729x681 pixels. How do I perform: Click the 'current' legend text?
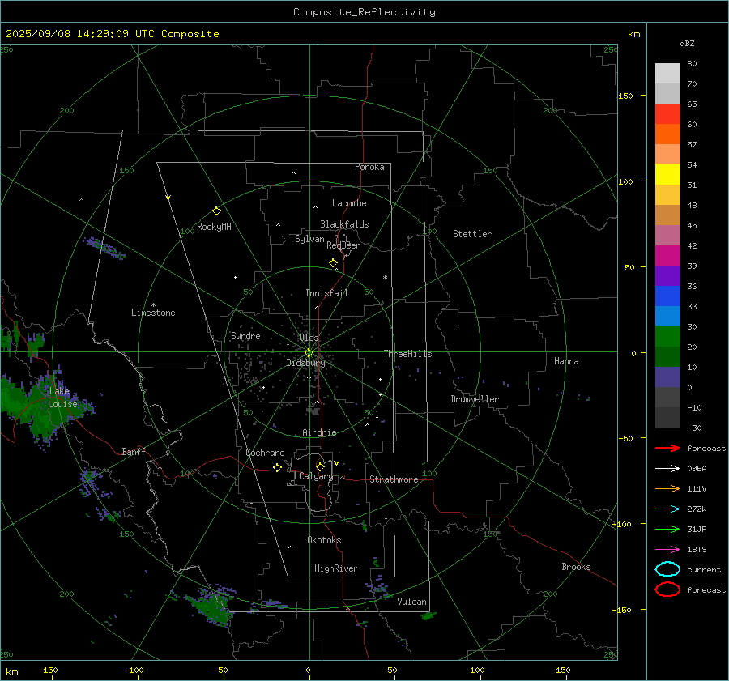tap(704, 569)
